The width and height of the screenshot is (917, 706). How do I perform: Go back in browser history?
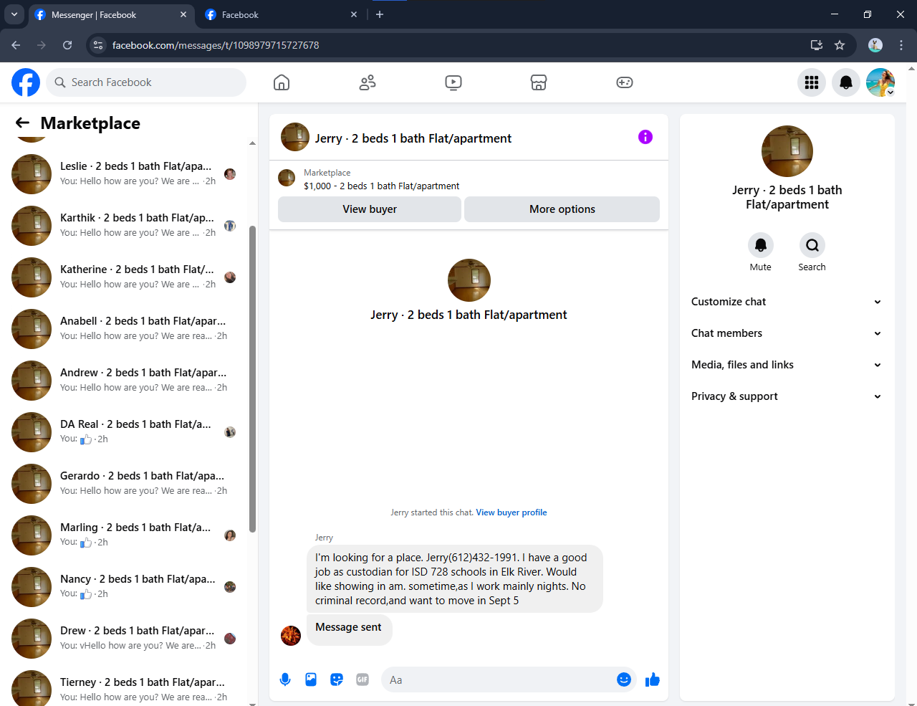point(16,45)
